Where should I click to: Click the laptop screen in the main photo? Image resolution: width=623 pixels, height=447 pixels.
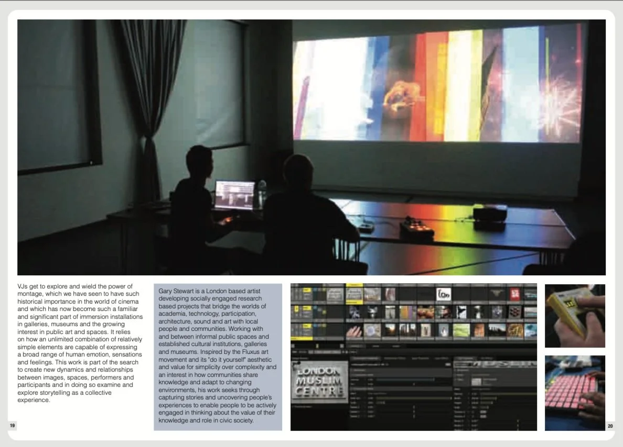pos(235,194)
